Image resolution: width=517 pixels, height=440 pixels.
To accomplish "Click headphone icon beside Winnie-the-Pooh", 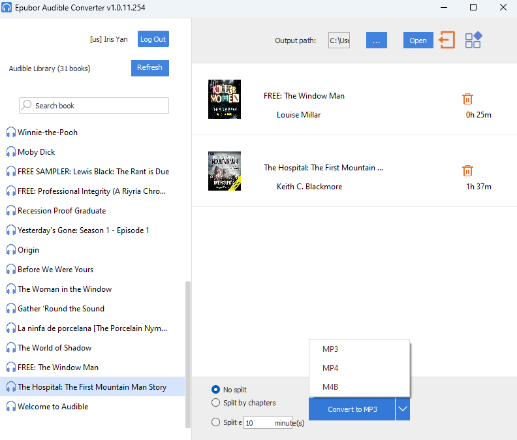I will [11, 133].
